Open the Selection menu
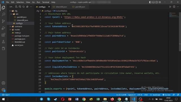181x102 pixels. [x=20, y=2]
